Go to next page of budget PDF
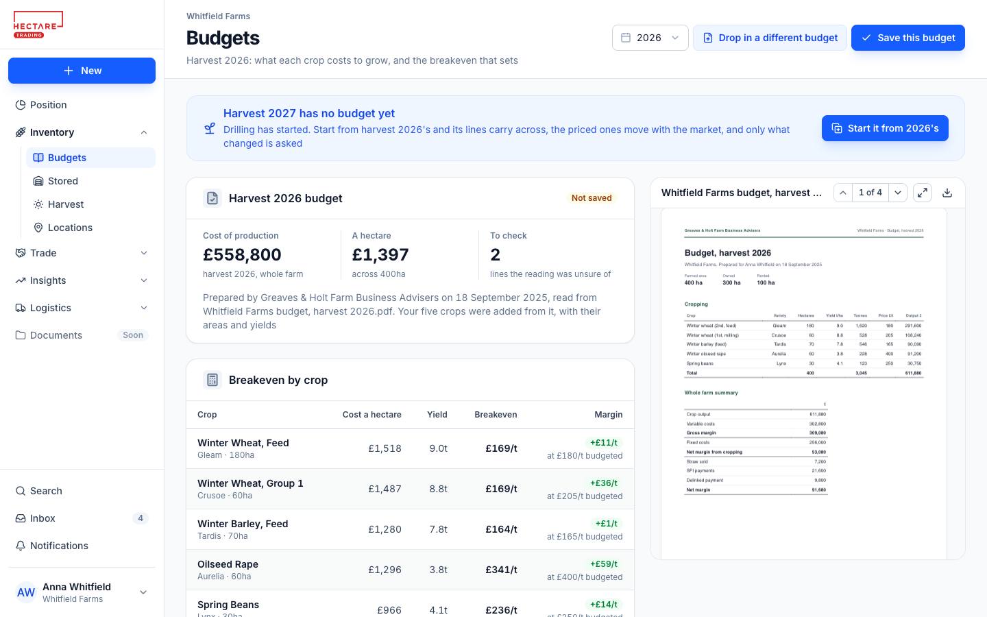 898,193
